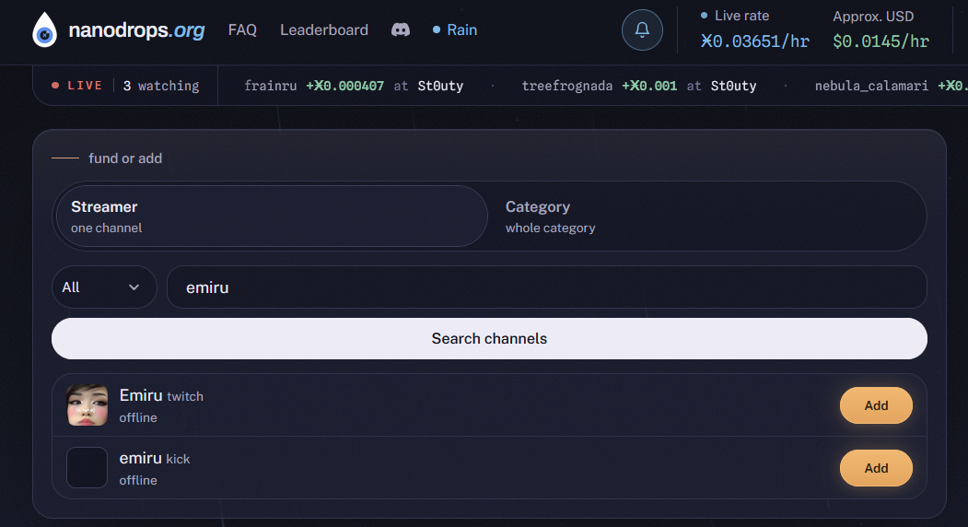Open the Discord icon link
Image resolution: width=968 pixels, height=527 pixels.
click(401, 29)
